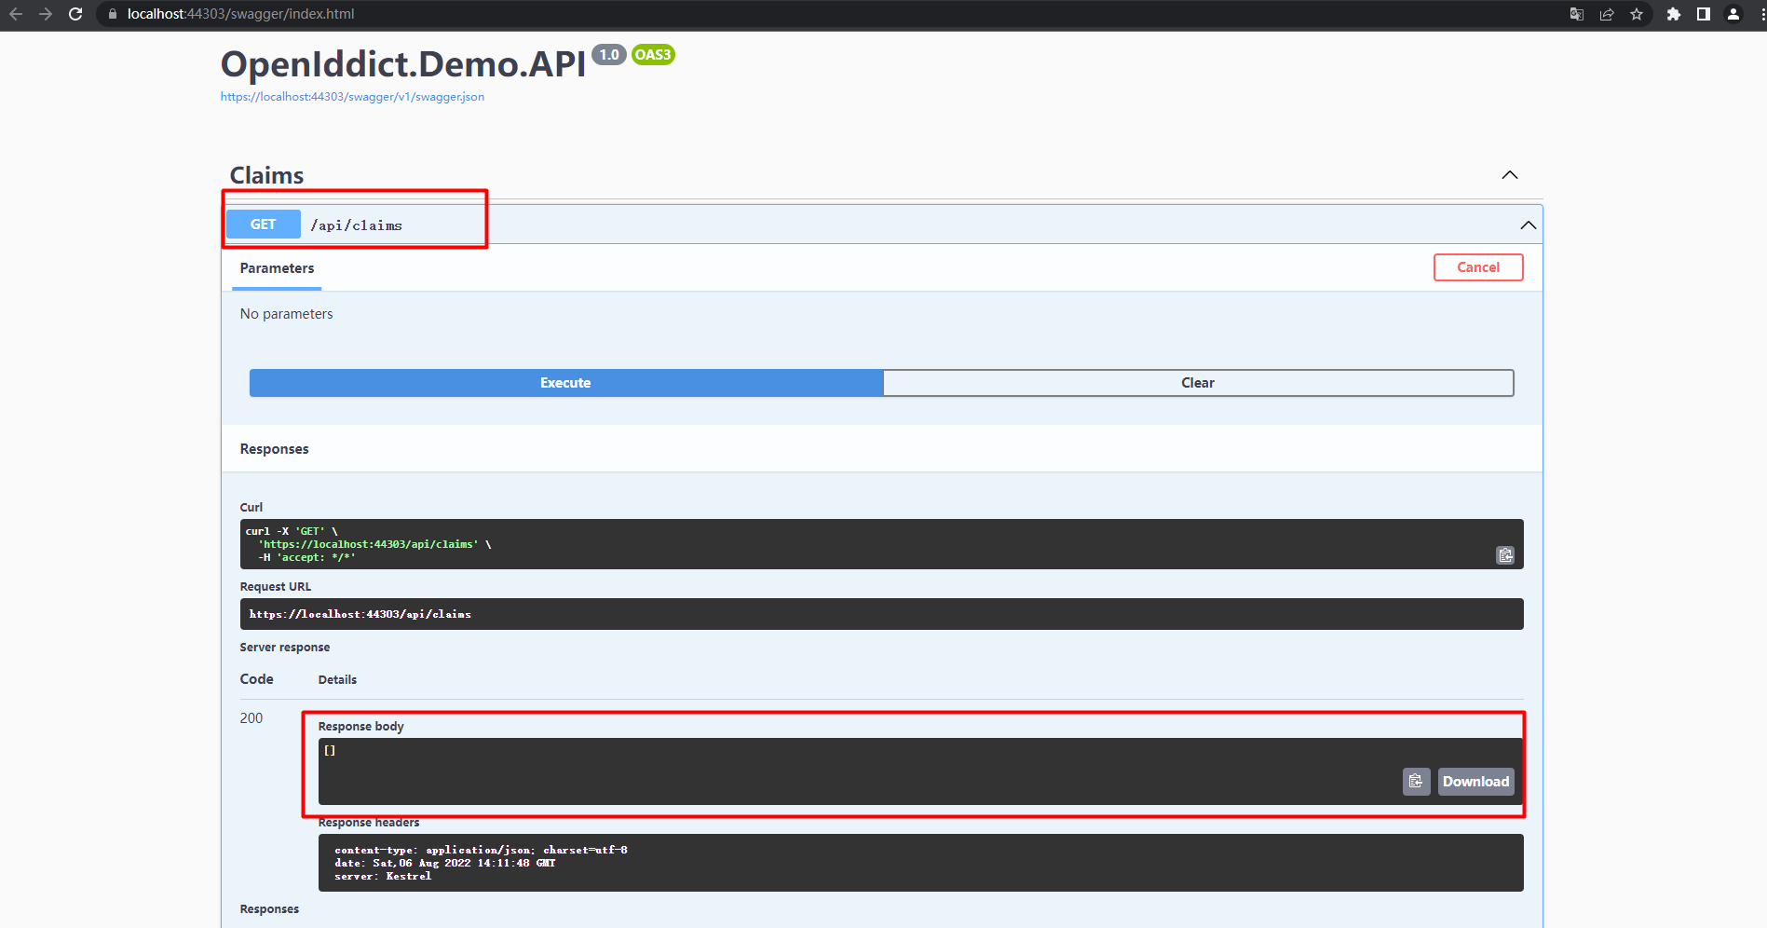This screenshot has width=1767, height=928.
Task: Share this page icon in address bar
Action: tap(1607, 14)
